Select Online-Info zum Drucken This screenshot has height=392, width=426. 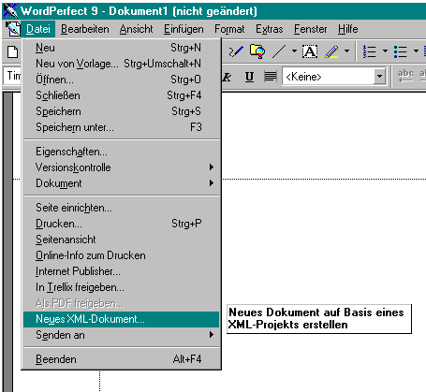[x=121, y=255]
